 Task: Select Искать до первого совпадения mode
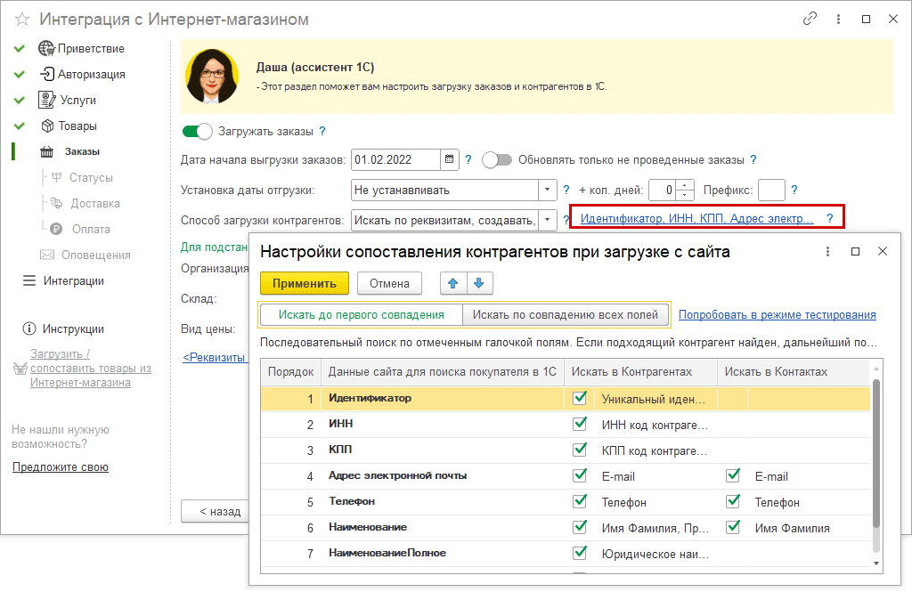[361, 314]
